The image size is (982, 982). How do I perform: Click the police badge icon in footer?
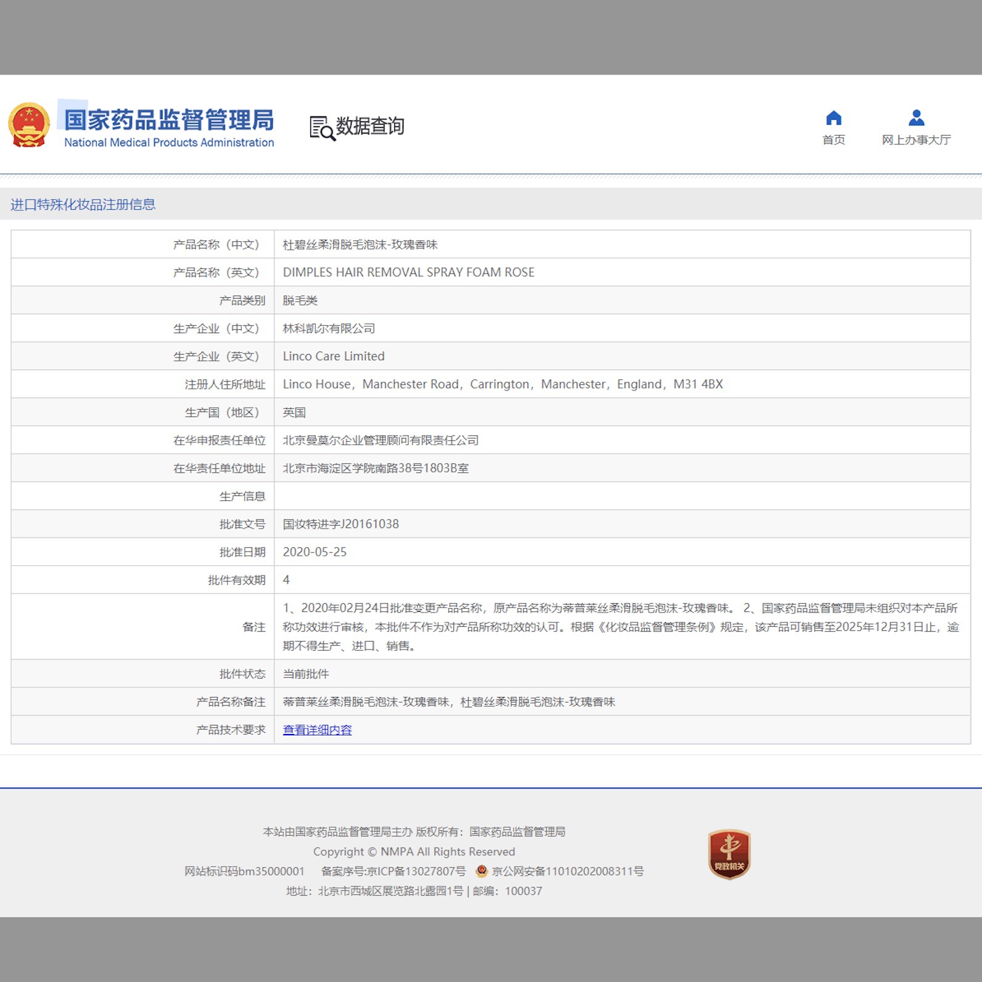point(482,871)
